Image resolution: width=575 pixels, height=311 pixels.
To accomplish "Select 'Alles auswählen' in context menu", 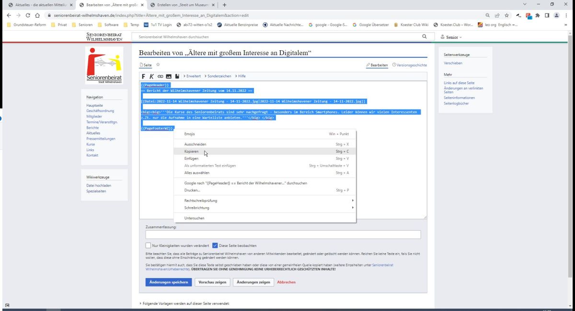I will coord(197,173).
